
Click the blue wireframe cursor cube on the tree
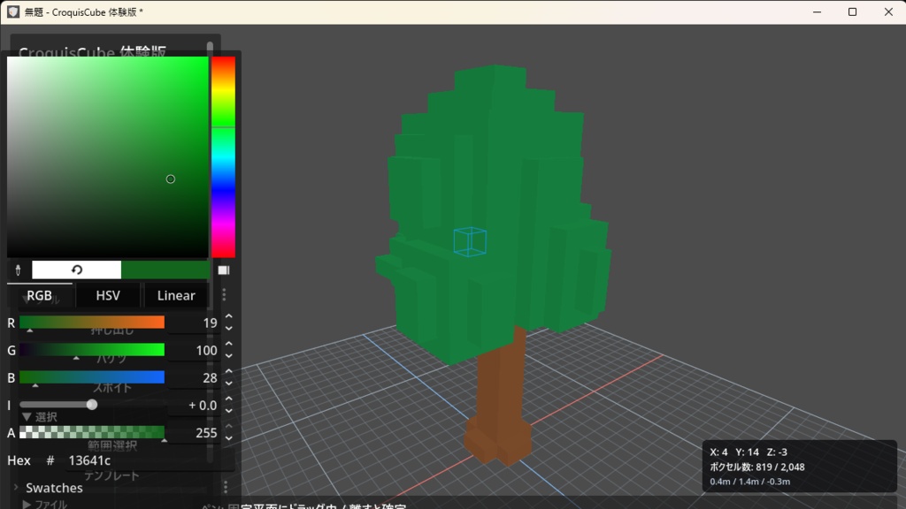[470, 242]
